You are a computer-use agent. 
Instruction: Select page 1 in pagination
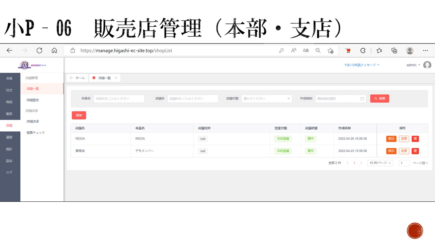354,163
